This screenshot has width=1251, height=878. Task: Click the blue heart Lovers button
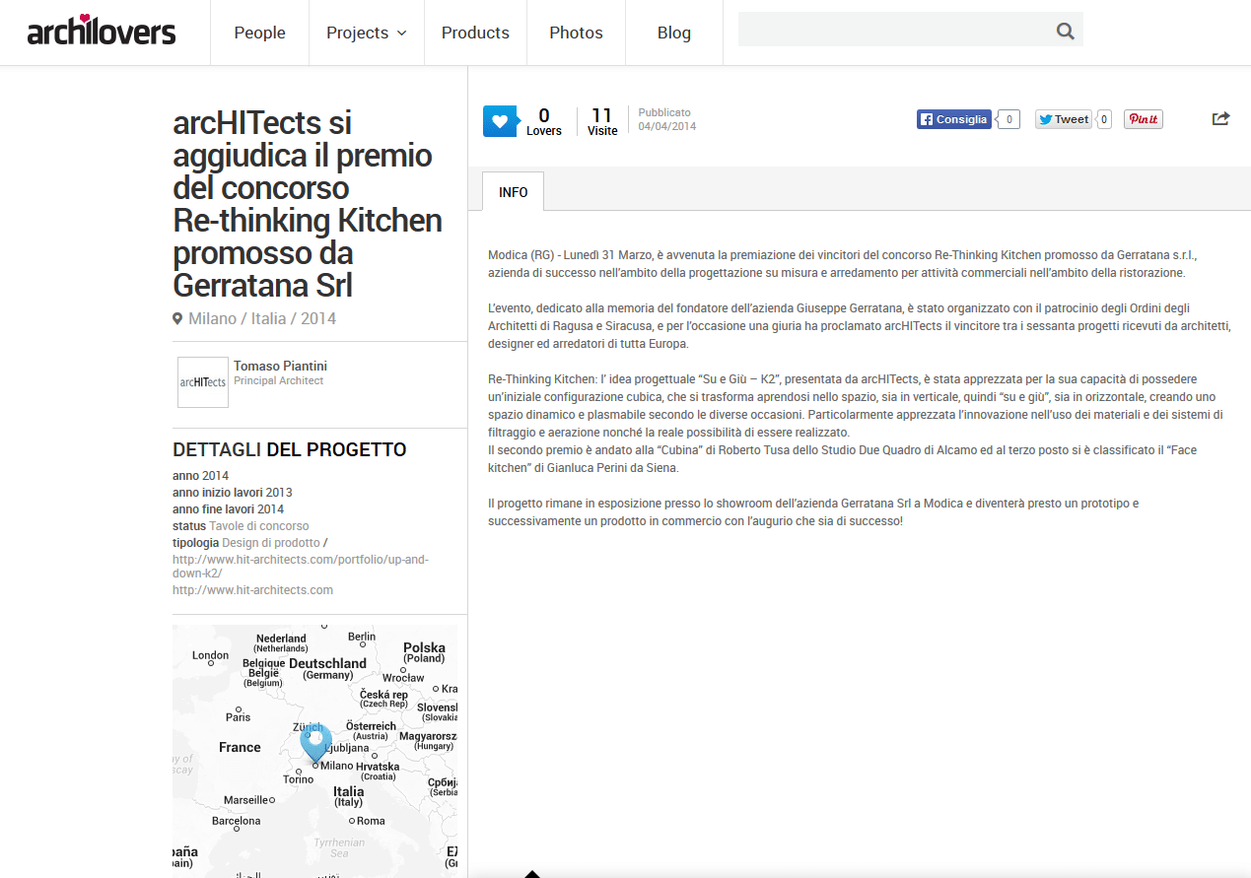pyautogui.click(x=500, y=121)
